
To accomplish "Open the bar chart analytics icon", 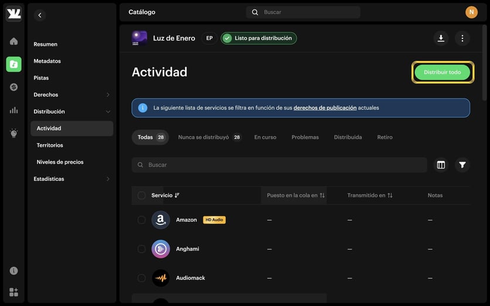I will 13,110.
